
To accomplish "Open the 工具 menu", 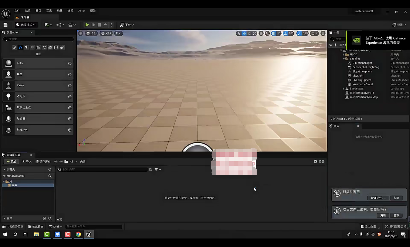I will coord(49,11).
